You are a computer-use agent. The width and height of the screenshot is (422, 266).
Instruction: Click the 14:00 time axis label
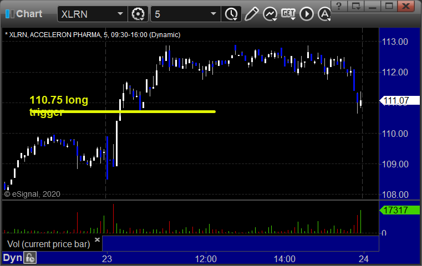(x=284, y=259)
